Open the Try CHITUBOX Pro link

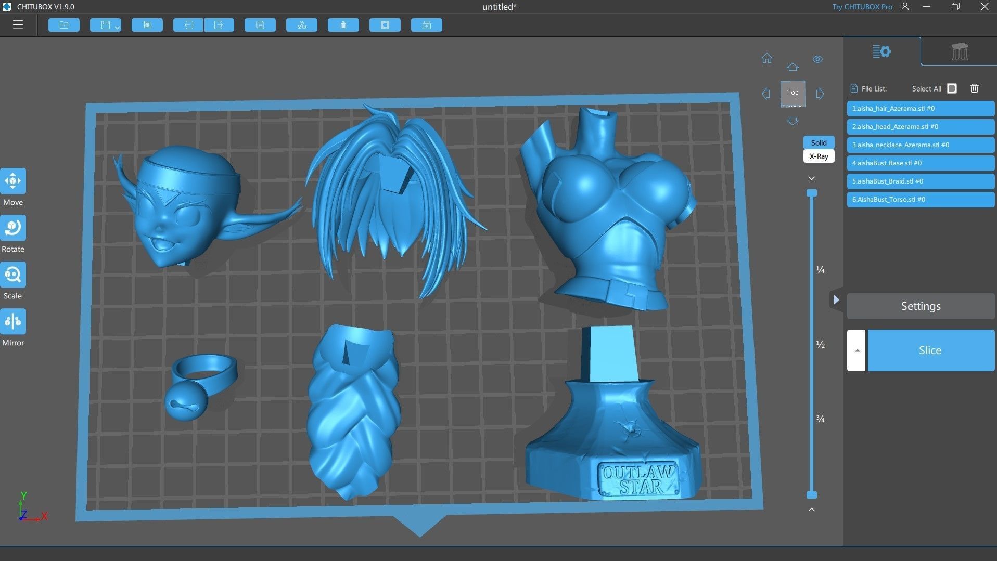tap(862, 7)
